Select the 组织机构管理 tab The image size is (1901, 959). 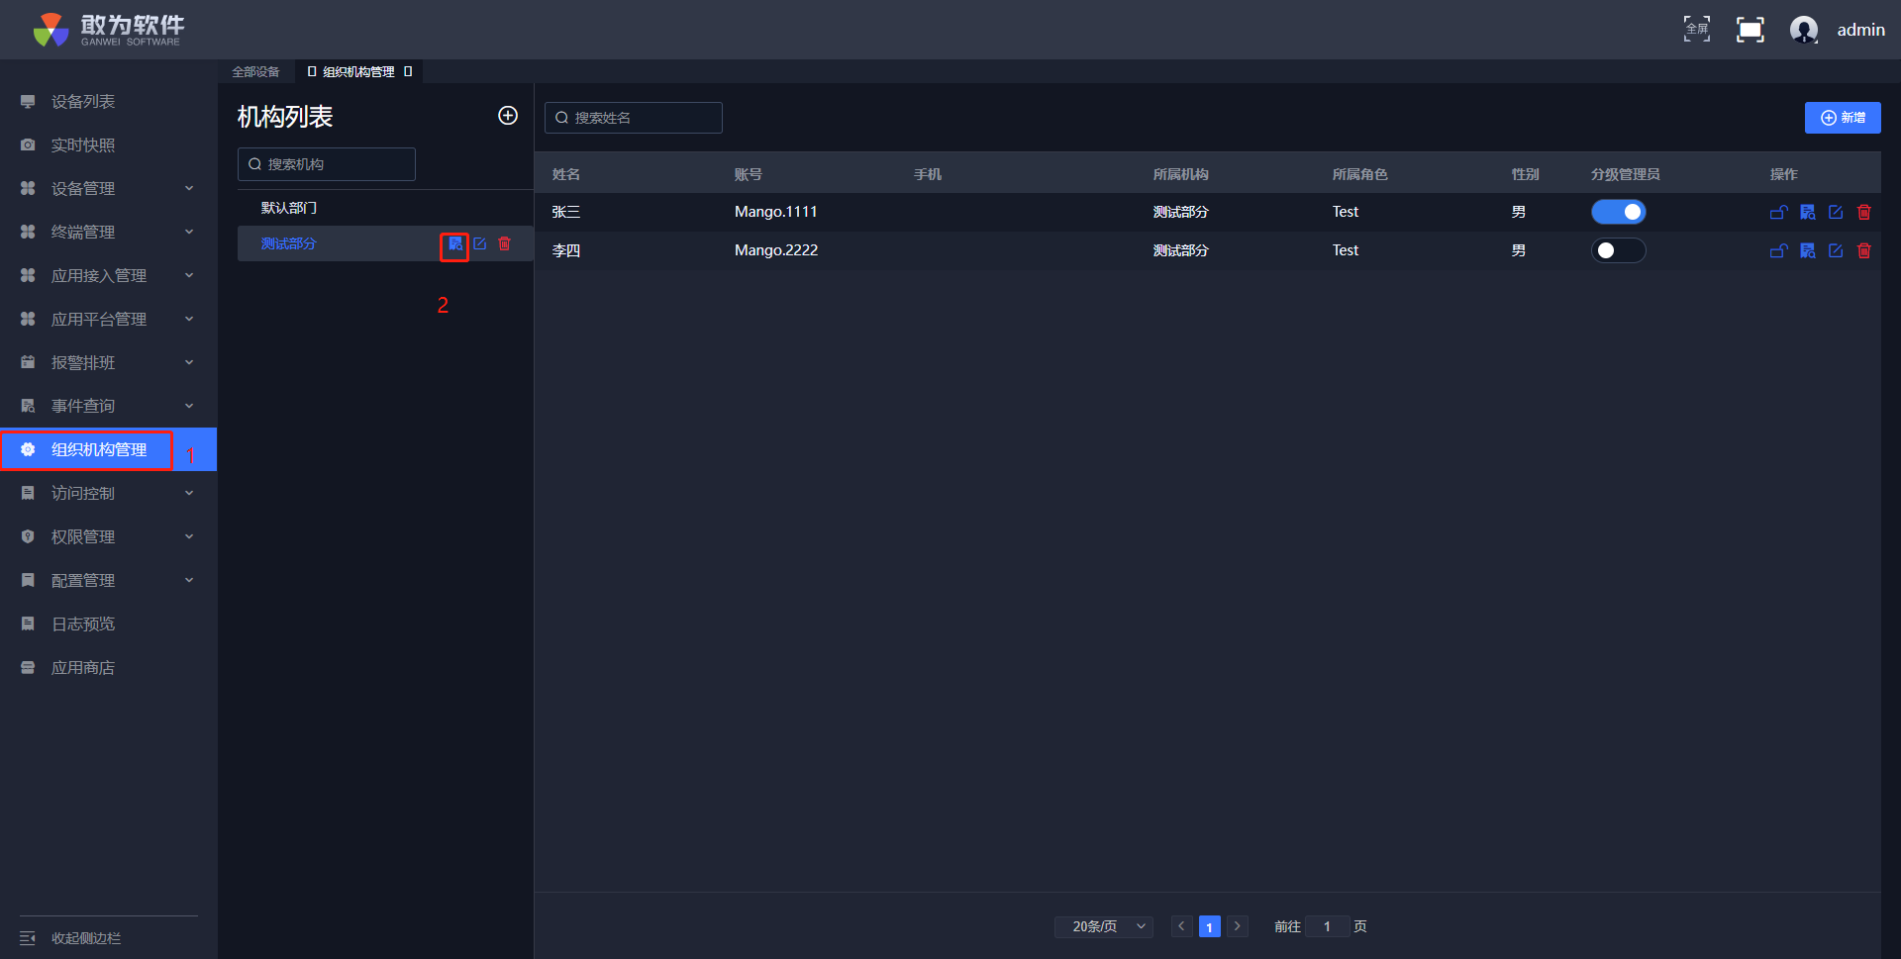[358, 71]
